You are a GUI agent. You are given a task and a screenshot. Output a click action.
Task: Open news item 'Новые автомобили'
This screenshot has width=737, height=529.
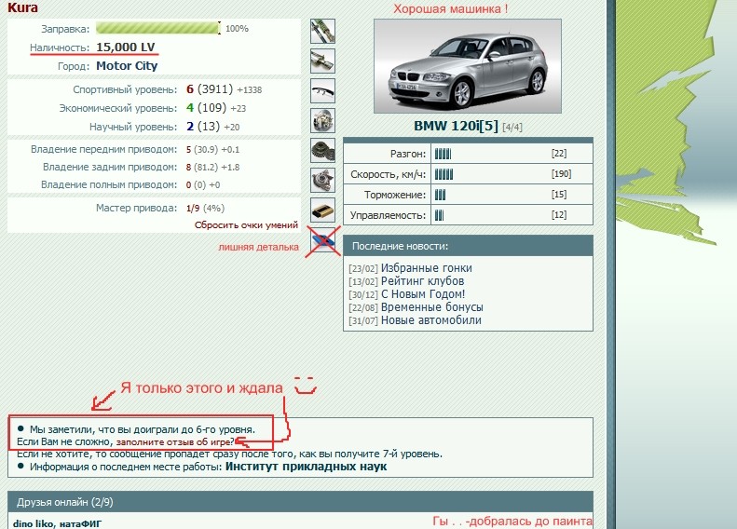click(431, 320)
